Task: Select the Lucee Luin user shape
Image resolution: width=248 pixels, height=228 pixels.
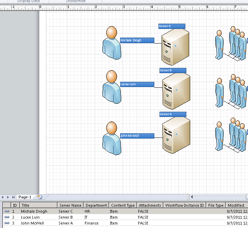Action: coord(112,87)
